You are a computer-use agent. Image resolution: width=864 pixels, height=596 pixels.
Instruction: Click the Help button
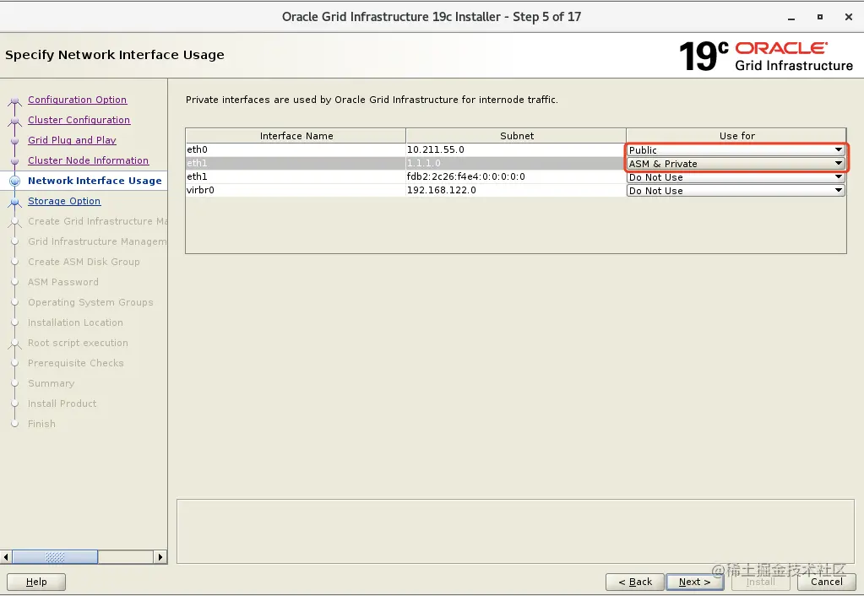(36, 582)
